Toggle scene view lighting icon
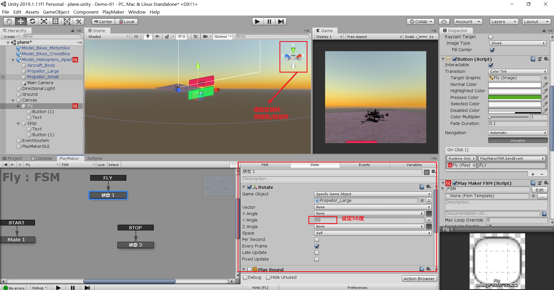Screen dimensions: 554x290 pos(148,36)
